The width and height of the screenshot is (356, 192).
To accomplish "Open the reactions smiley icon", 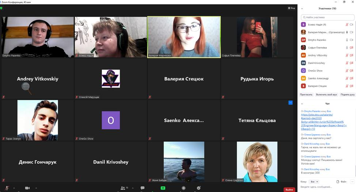I will click(x=198, y=188).
